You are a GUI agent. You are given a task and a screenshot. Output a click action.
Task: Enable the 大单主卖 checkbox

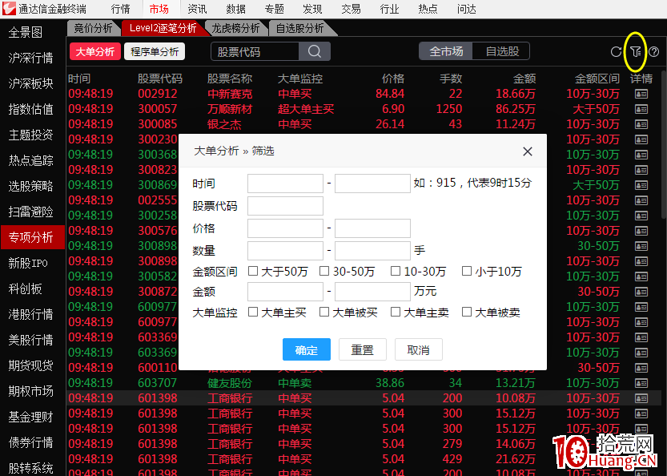[x=396, y=312]
